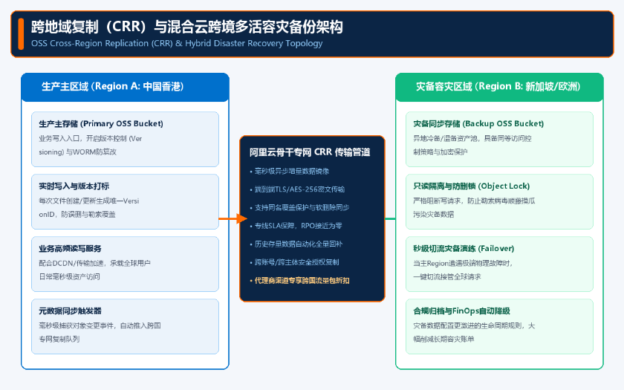Select the 生产主存储 (Primary OSS Bucket) card title

point(101,124)
